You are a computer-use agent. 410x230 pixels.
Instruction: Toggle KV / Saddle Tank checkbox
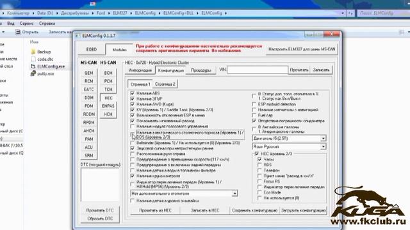(x=133, y=110)
